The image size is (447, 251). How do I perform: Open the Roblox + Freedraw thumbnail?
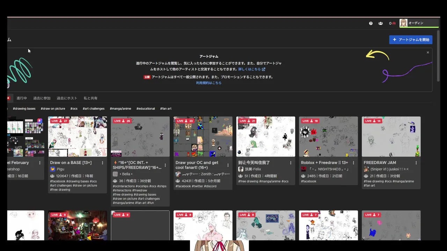point(329,137)
